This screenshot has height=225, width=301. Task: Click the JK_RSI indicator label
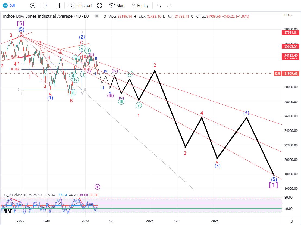click(8, 195)
